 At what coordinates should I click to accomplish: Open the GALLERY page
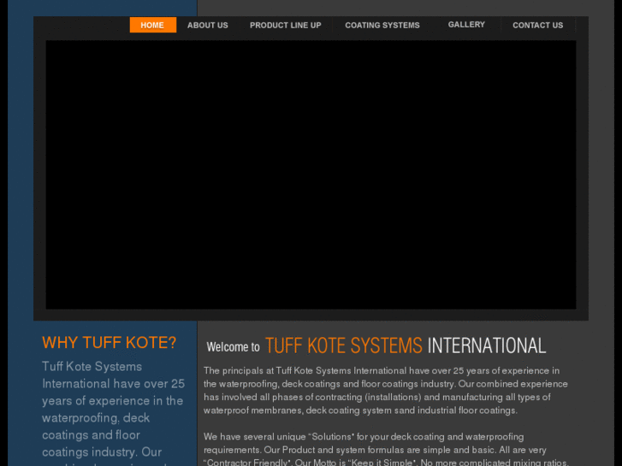[466, 25]
